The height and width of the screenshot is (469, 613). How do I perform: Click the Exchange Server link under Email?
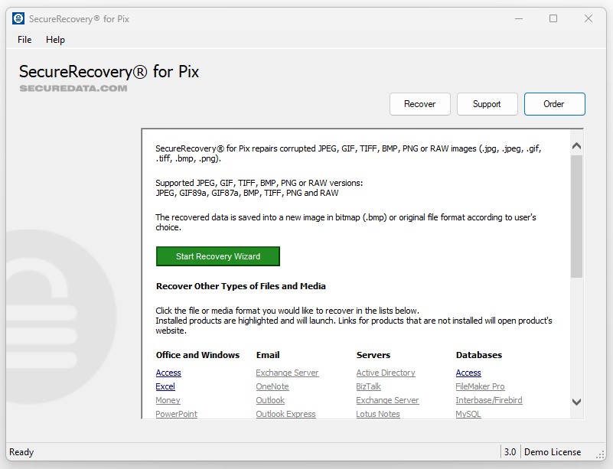tap(287, 373)
